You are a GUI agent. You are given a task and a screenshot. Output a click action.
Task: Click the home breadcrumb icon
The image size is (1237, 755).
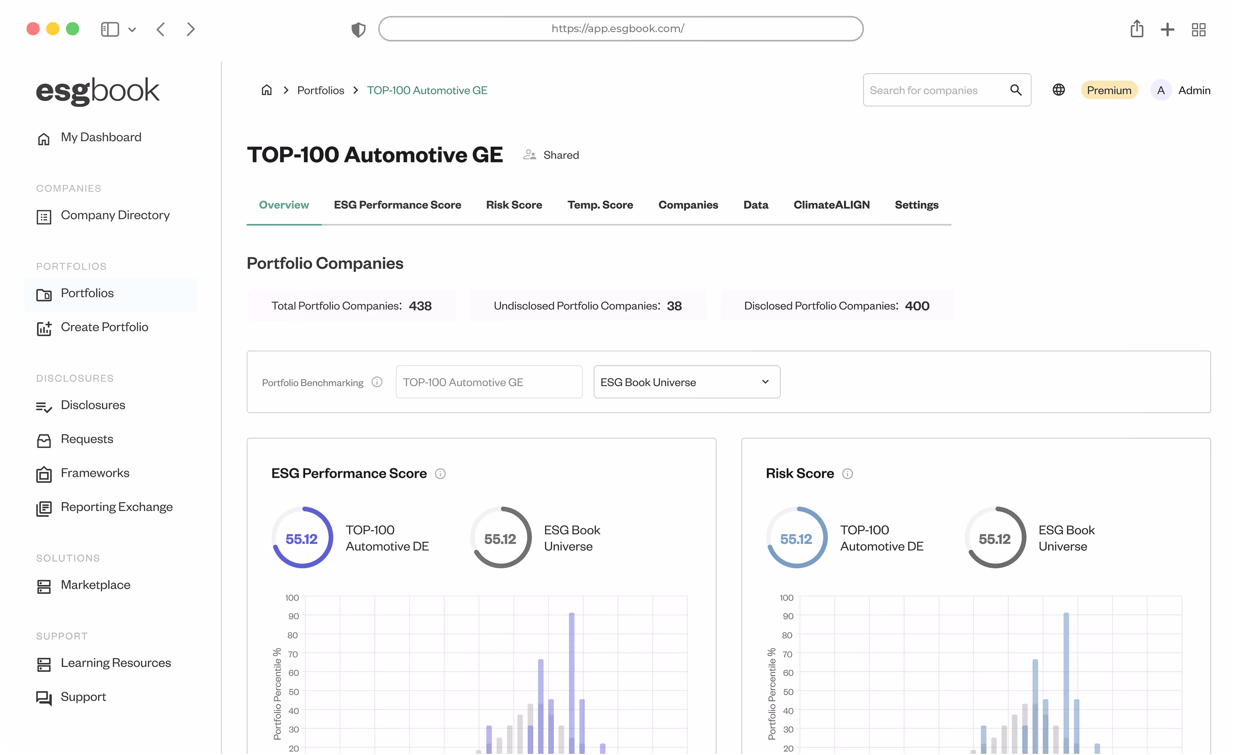tap(267, 90)
